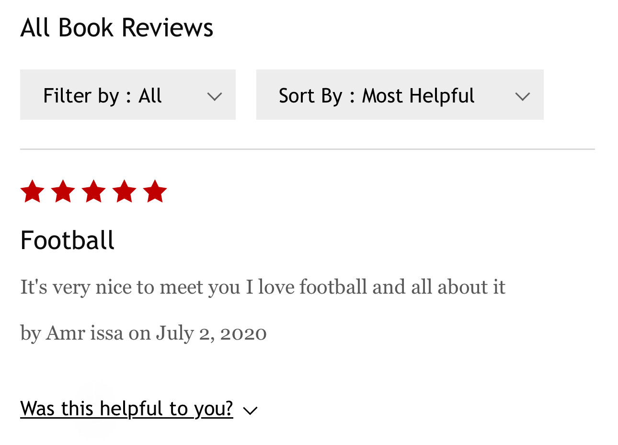Click the fourth red rating star
This screenshot has width=618, height=445.
[x=124, y=192]
